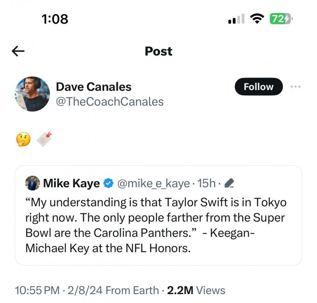Image resolution: width=317 pixels, height=303 pixels.
Task: Tap the cellular signal bars icon
Action: [236, 19]
